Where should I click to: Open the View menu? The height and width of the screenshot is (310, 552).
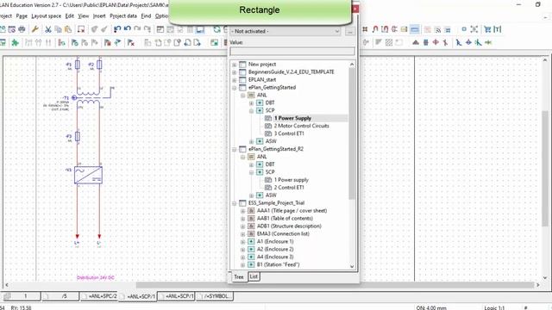(84, 15)
